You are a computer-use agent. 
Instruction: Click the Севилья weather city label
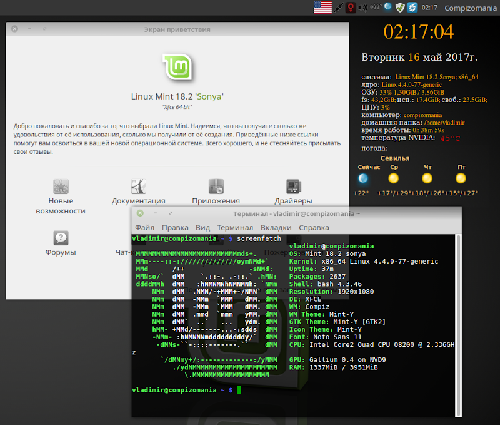coord(395,158)
